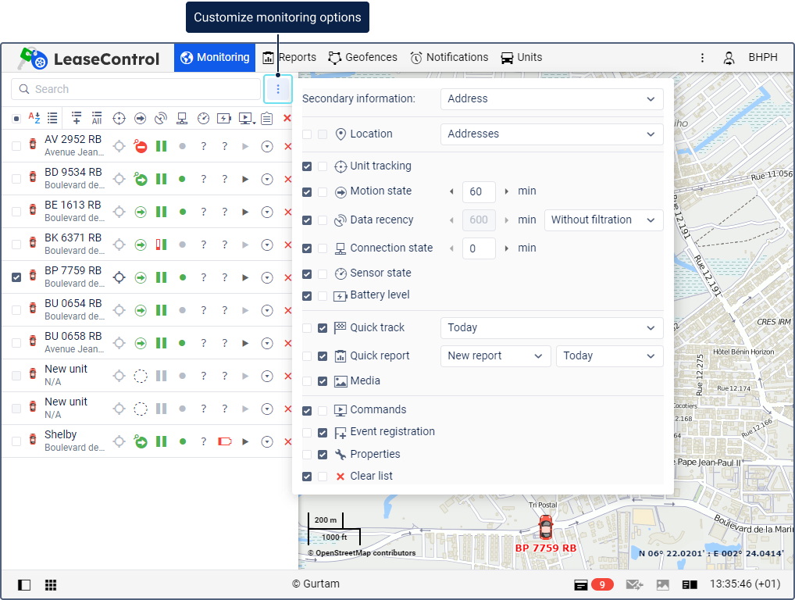Click the Customize monitoring options three-dot button

point(277,89)
